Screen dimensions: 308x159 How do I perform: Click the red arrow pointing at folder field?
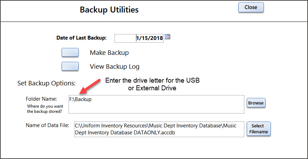click(91, 86)
